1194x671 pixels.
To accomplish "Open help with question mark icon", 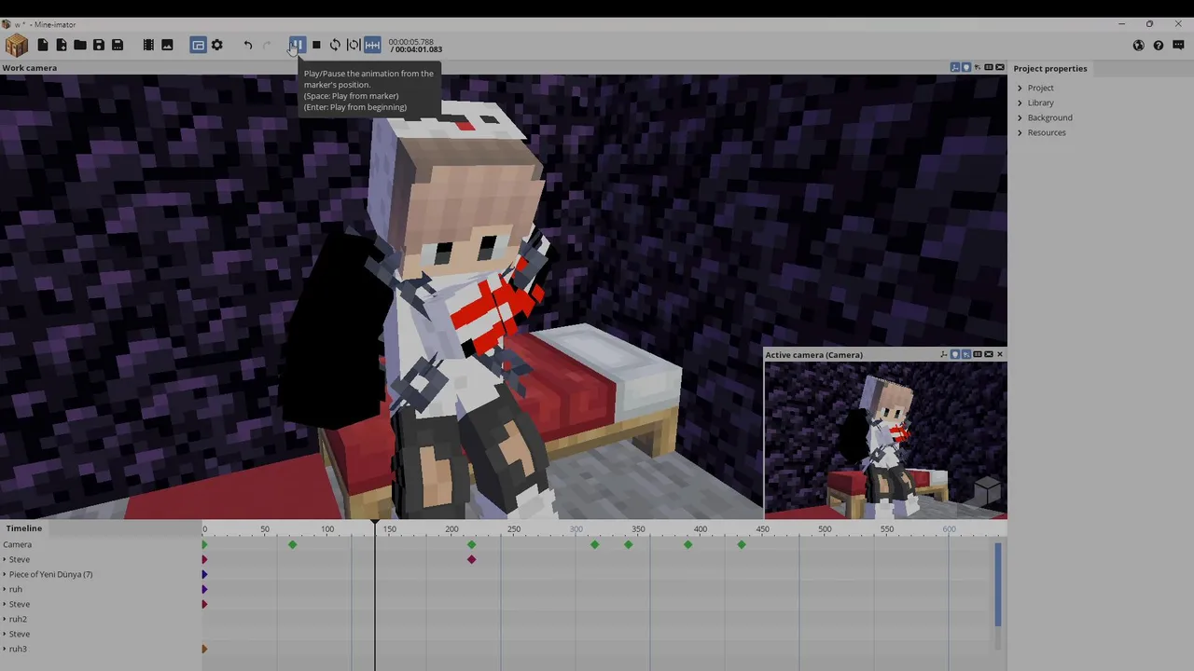I will click(1159, 45).
